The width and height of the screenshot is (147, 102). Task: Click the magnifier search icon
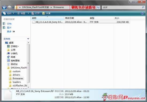point(143,7)
